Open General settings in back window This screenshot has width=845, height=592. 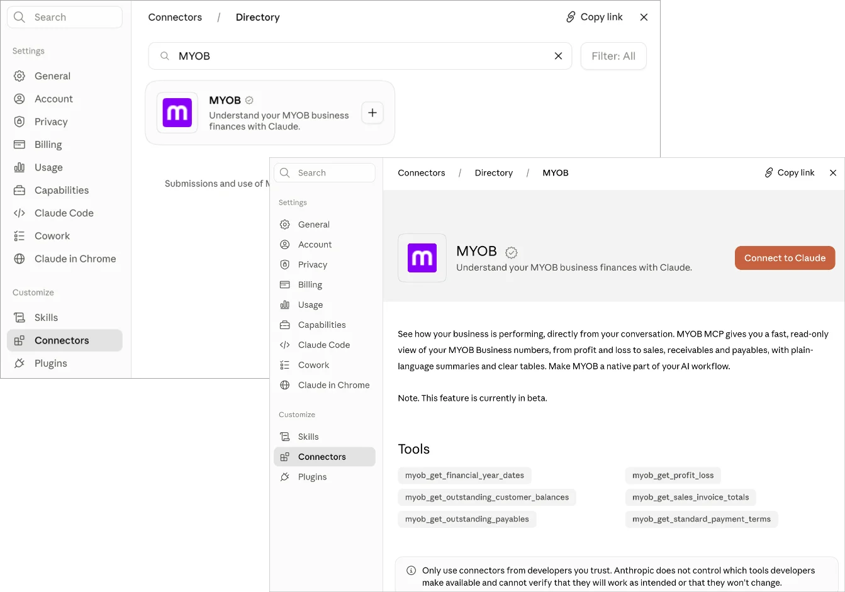point(65,76)
